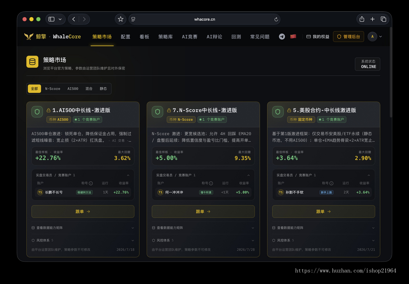Click the info icon beside 称号 in AI500 card

tap(91, 183)
